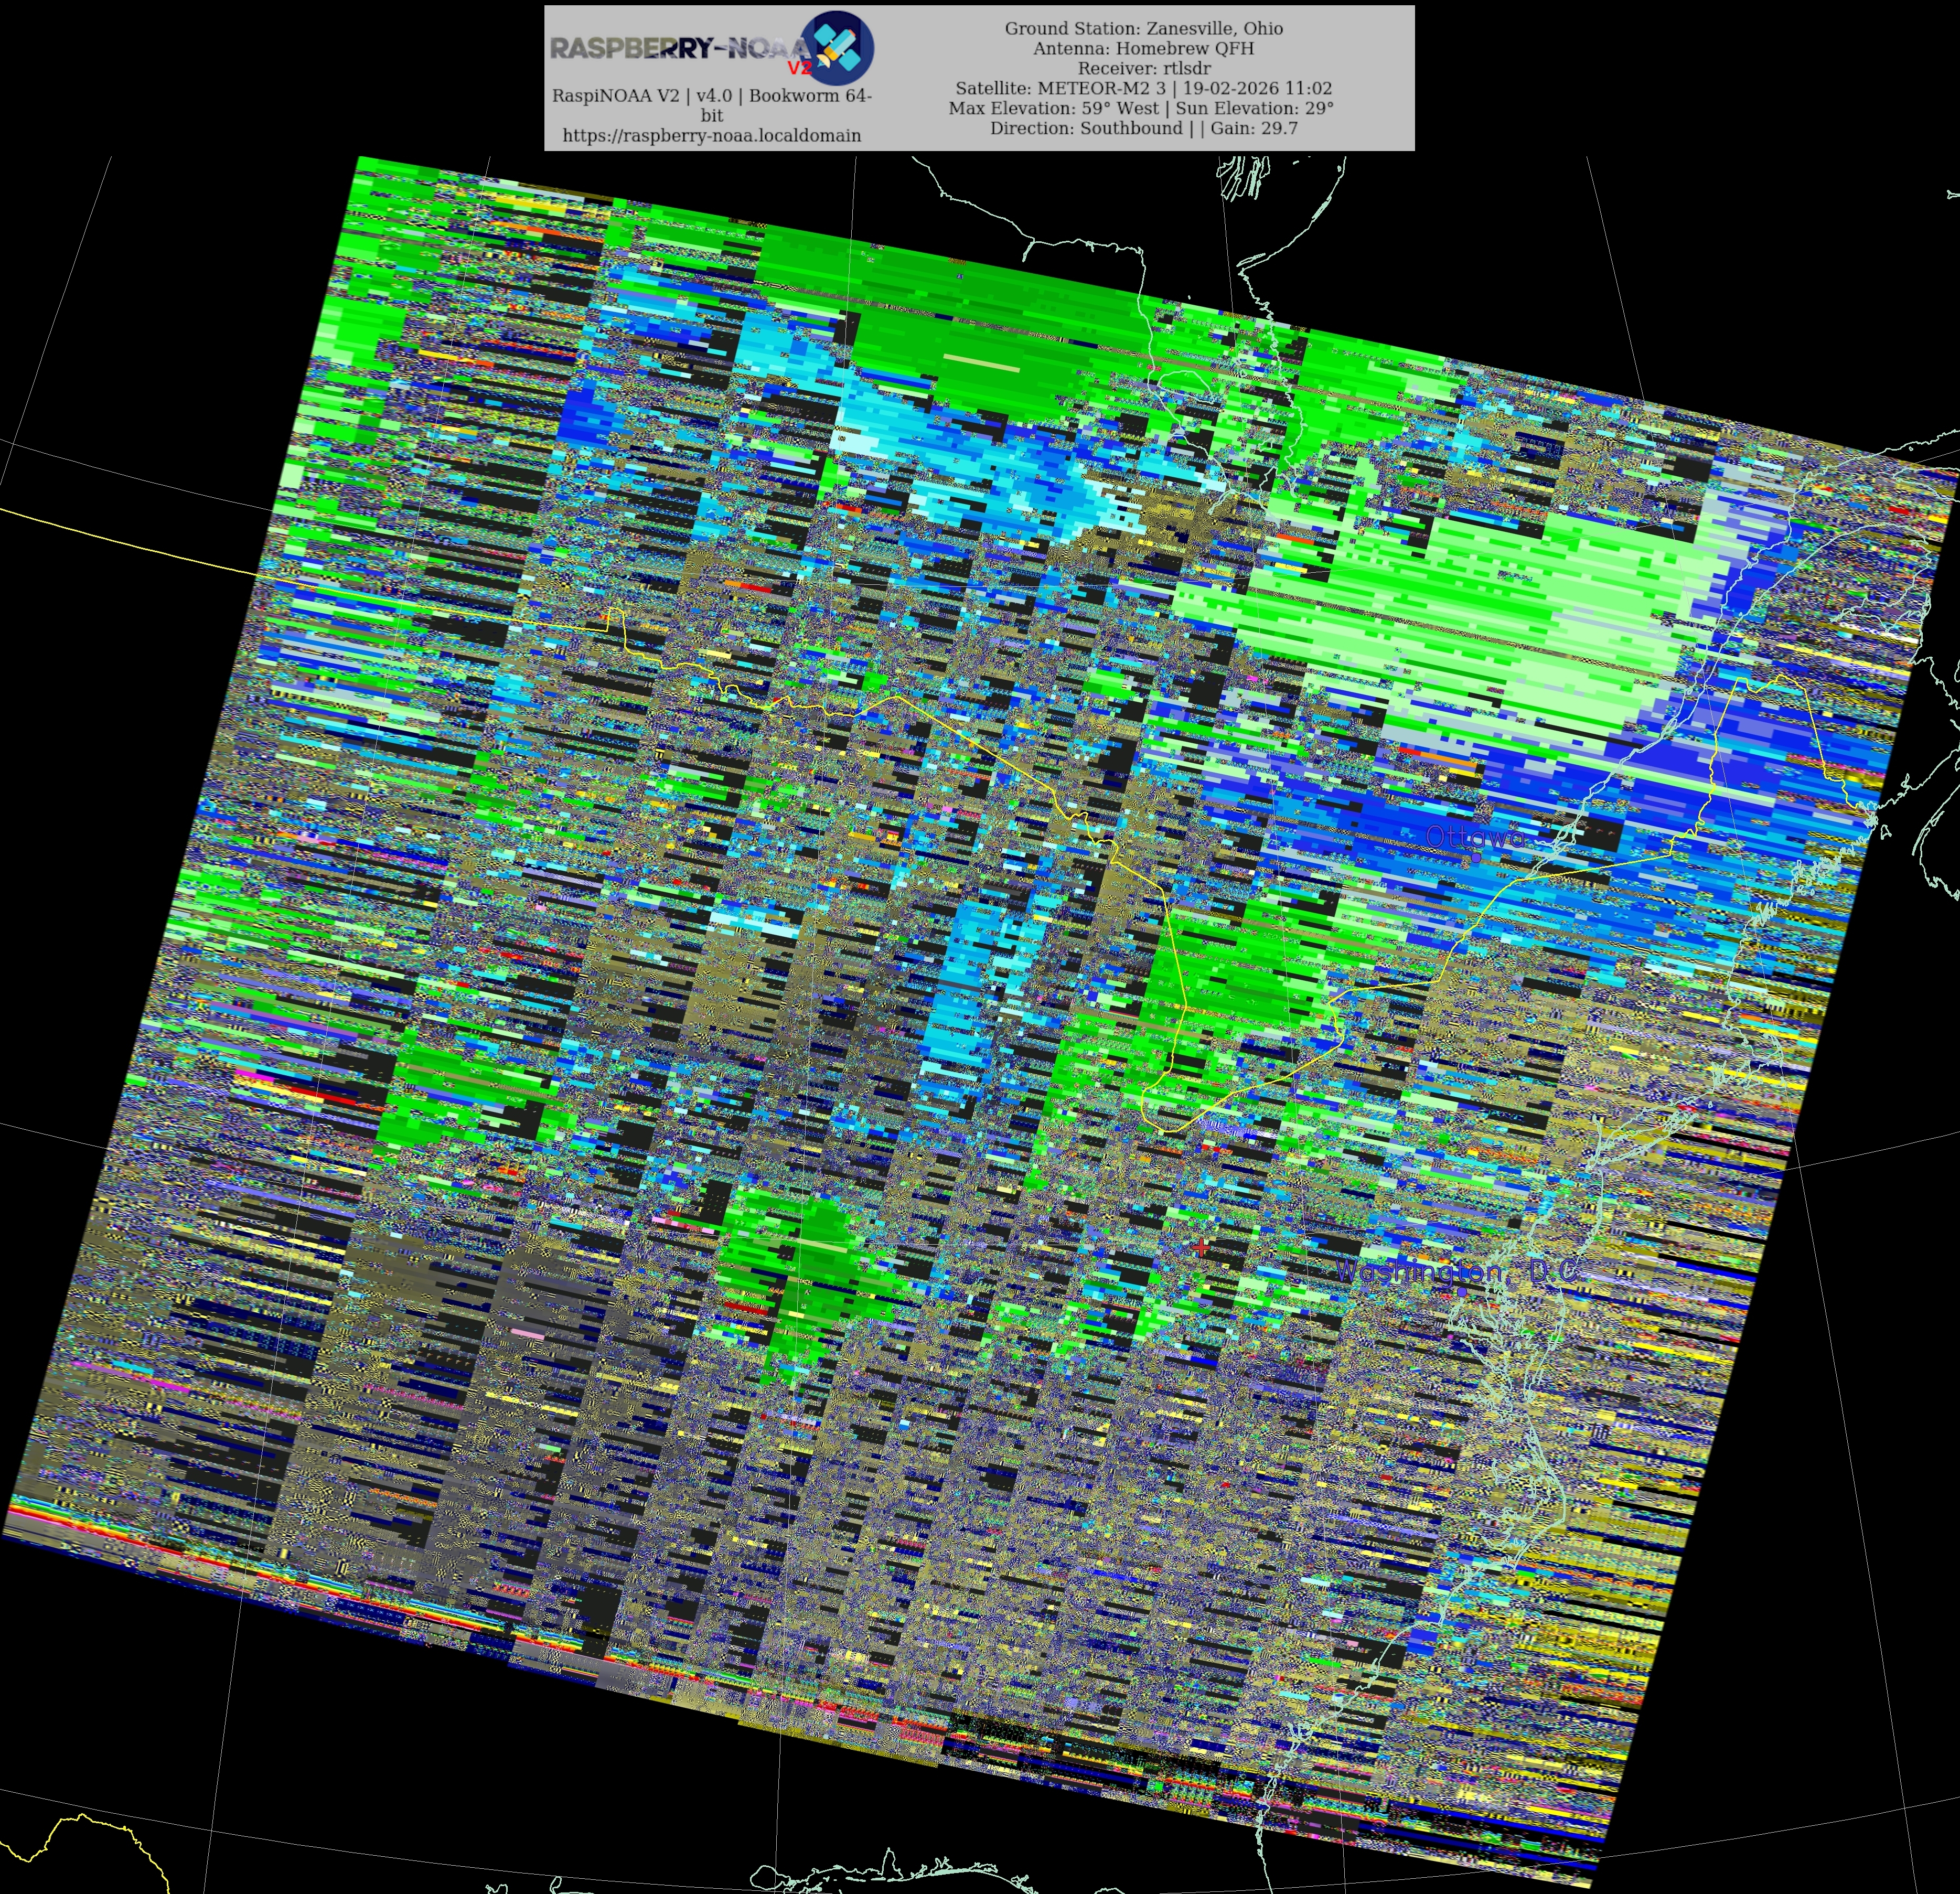The image size is (1960, 1894).
Task: Select the 'Ground Station: Zanesville, Ohio' text
Action: click(1143, 28)
